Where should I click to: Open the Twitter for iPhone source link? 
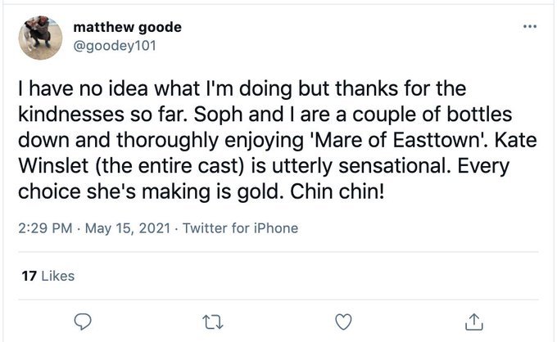240,228
